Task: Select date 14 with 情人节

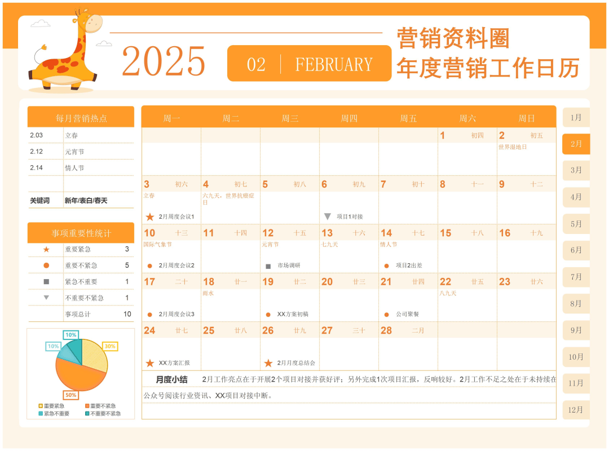Action: (x=408, y=249)
